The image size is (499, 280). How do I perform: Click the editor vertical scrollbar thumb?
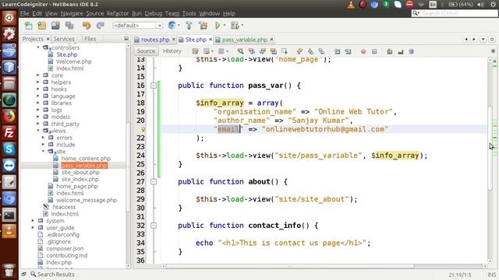pyautogui.click(x=490, y=149)
